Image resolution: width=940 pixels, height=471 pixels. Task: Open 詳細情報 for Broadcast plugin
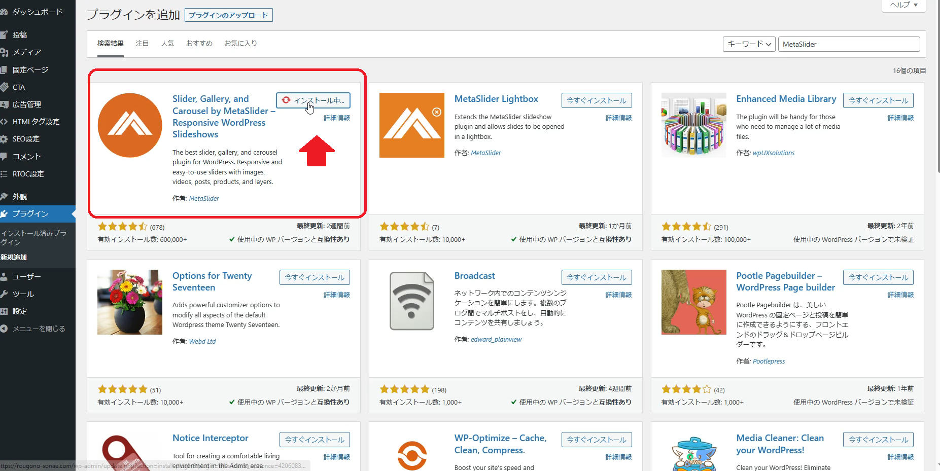(x=619, y=295)
